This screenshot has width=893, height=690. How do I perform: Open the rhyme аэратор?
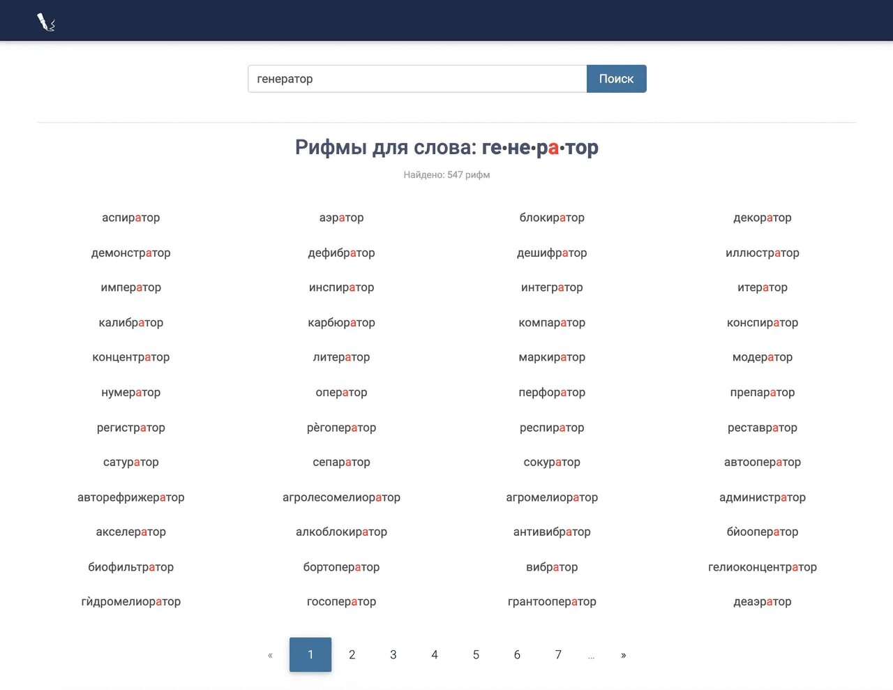[342, 218]
